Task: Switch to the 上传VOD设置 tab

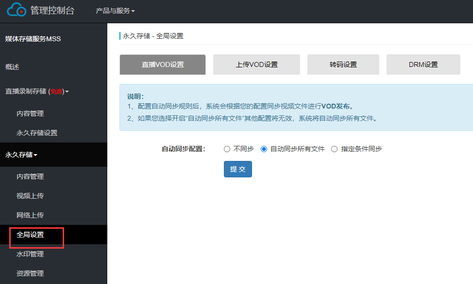Action: (257, 64)
